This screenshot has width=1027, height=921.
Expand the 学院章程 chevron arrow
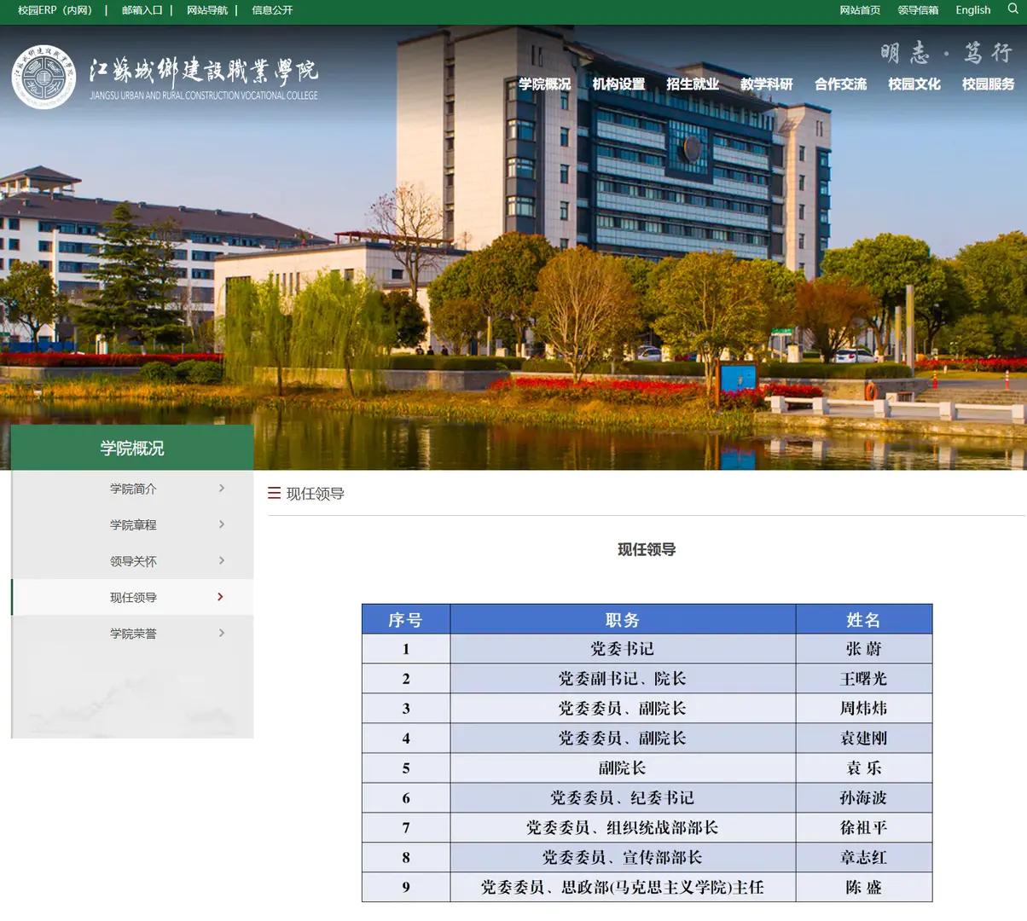[x=222, y=524]
